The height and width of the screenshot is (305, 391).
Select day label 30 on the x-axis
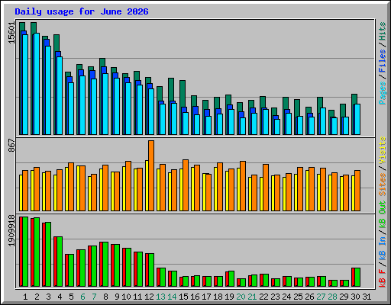[x=355, y=297]
